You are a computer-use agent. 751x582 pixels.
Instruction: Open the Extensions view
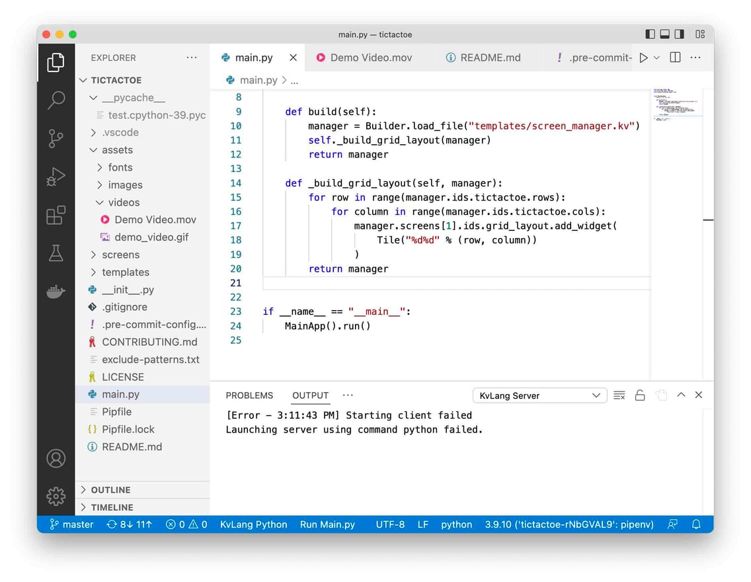[56, 214]
